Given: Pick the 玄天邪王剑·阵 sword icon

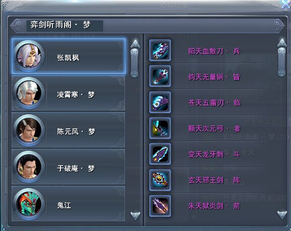Looking at the screenshot, I should (x=160, y=180).
